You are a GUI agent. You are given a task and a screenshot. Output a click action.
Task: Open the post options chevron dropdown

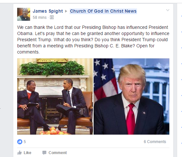pos(168,10)
